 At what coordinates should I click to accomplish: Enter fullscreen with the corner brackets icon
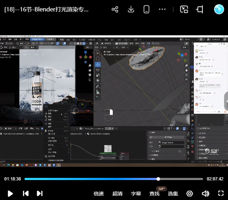(x=221, y=194)
